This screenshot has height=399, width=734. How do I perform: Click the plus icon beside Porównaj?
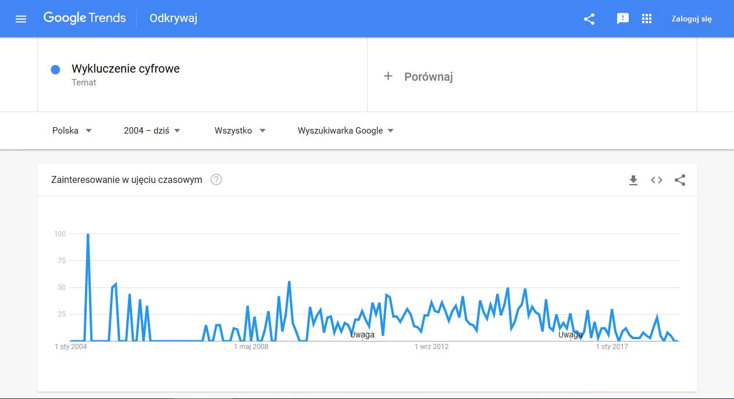[388, 76]
